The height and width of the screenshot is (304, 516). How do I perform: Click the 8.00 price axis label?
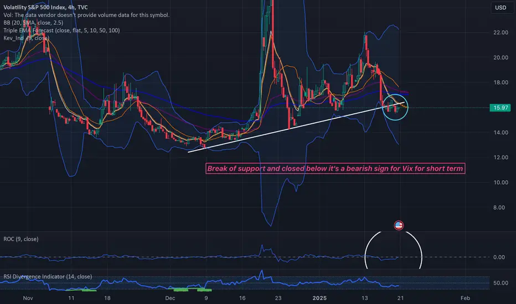tap(499, 207)
